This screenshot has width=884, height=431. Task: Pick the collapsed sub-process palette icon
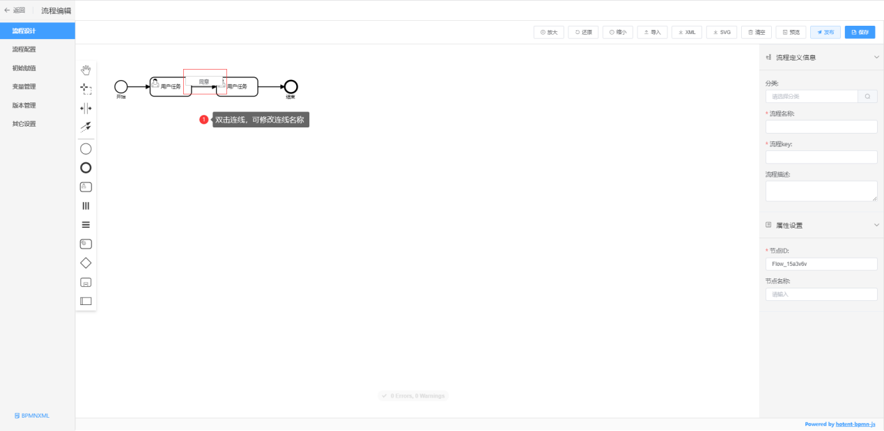click(86, 282)
